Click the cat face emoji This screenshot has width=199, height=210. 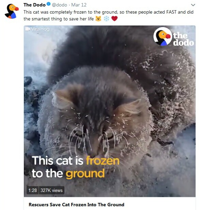coord(98,19)
